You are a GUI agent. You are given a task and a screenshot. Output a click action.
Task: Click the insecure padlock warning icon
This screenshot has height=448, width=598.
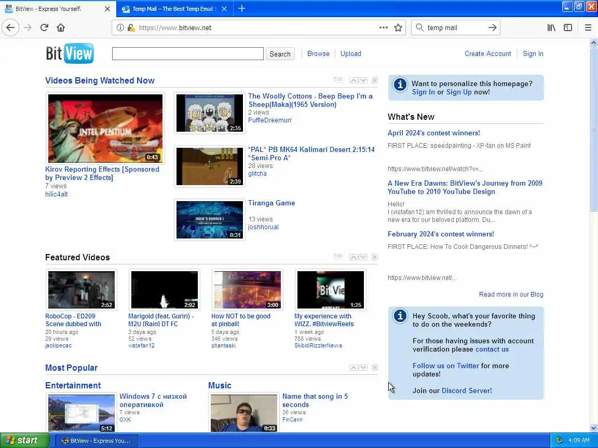click(x=131, y=27)
